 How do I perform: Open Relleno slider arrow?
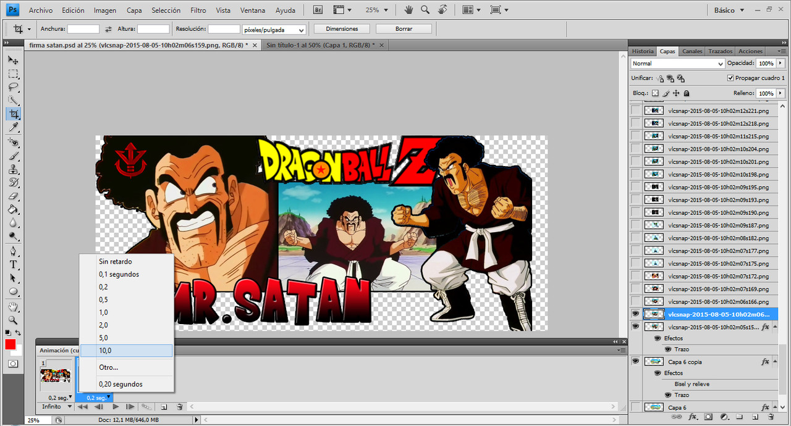780,93
